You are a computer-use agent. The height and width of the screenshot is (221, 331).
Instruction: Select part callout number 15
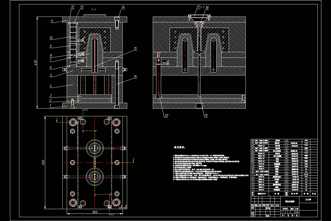tap(135, 49)
